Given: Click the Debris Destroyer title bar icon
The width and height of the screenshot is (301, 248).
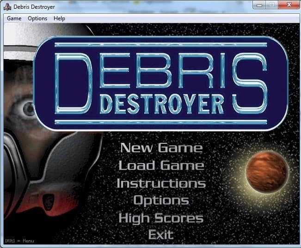Looking at the screenshot, I should [x=7, y=7].
